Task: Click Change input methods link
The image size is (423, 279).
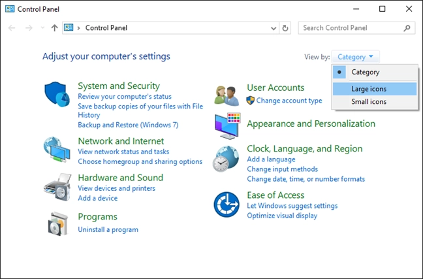Action: click(x=283, y=169)
